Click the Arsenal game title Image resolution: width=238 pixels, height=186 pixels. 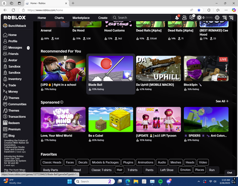coord(46,30)
